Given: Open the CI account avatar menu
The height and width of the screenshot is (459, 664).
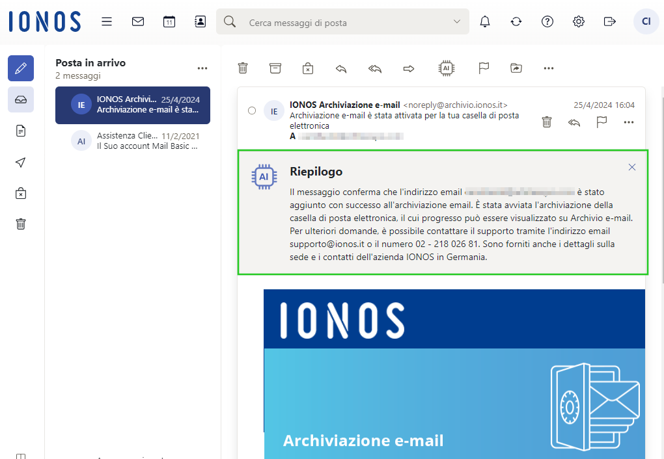Looking at the screenshot, I should pyautogui.click(x=646, y=21).
